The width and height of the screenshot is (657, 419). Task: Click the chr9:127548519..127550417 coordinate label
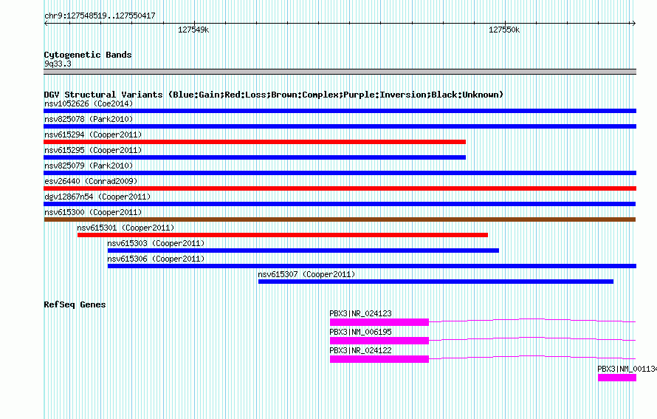[x=100, y=16]
